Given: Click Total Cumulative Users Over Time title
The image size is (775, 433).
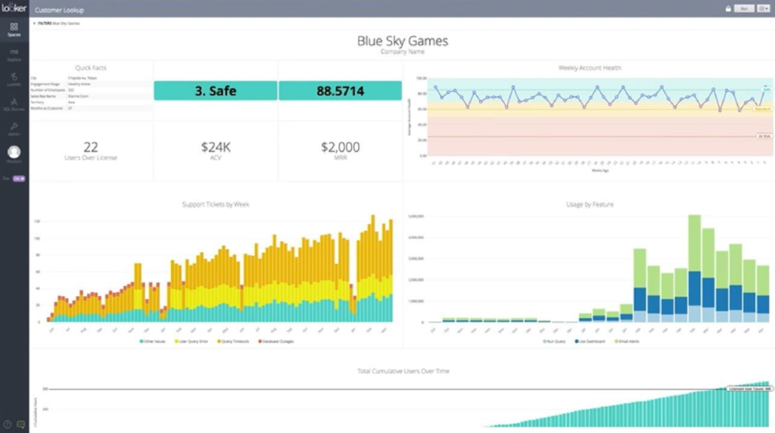Looking at the screenshot, I should [x=403, y=371].
